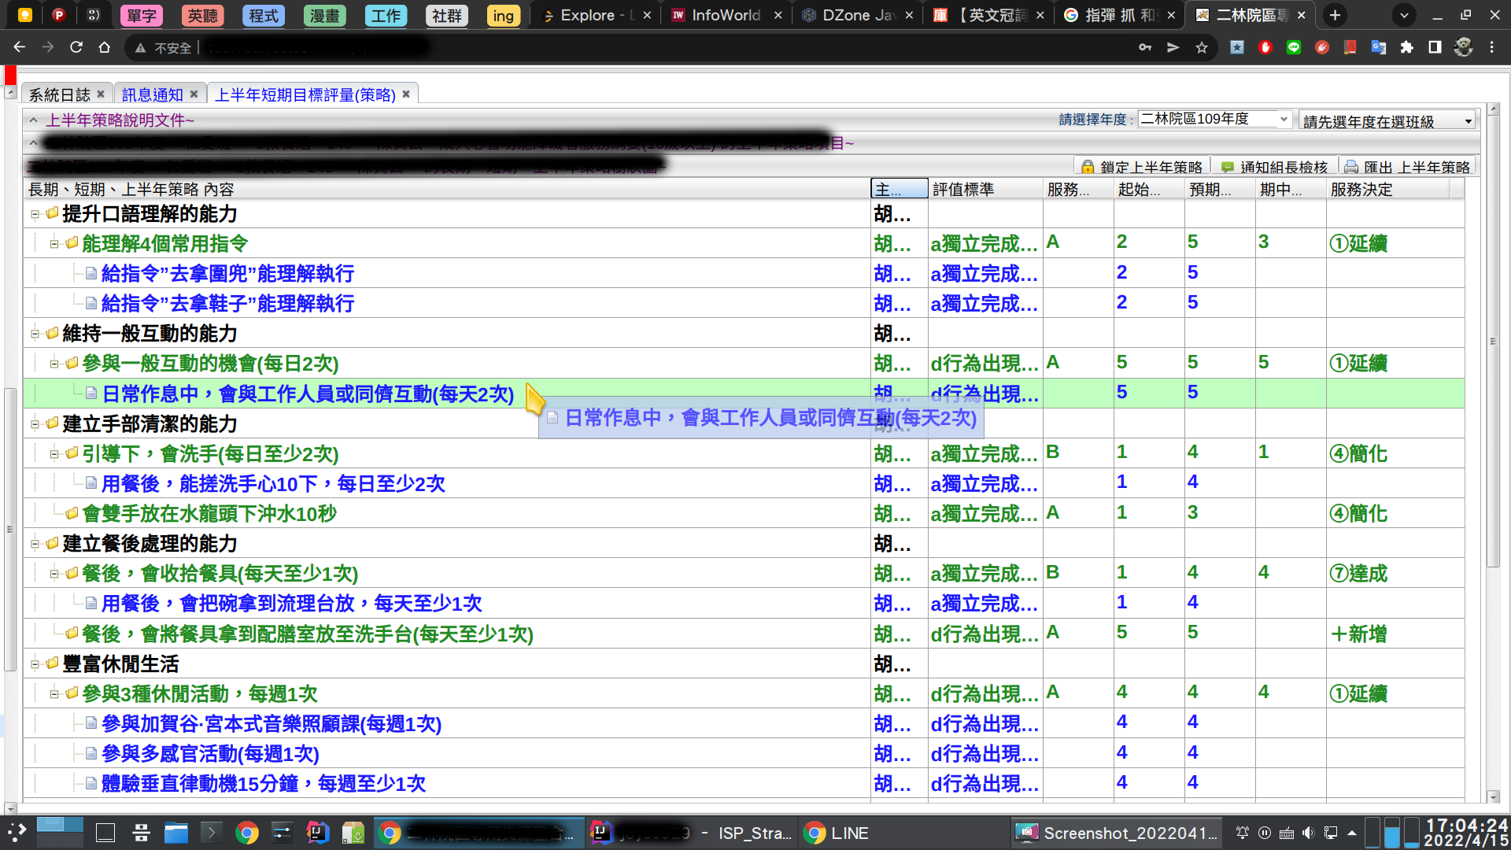Screen dimensions: 1511x850
Task: Open the 社群 bookmark folder
Action: click(447, 16)
